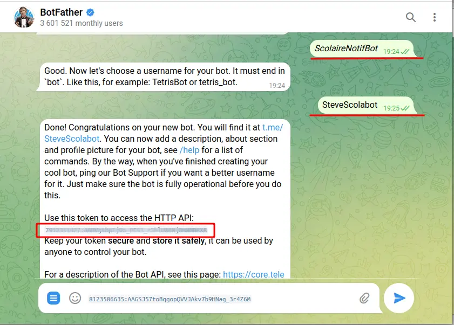The image size is (454, 325).
Task: Open the bot commands menu button
Action: [x=53, y=298]
